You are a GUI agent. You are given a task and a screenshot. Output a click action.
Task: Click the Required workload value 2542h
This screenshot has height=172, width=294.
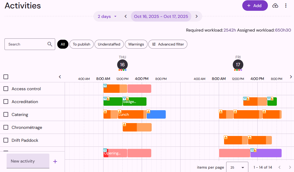230,30
